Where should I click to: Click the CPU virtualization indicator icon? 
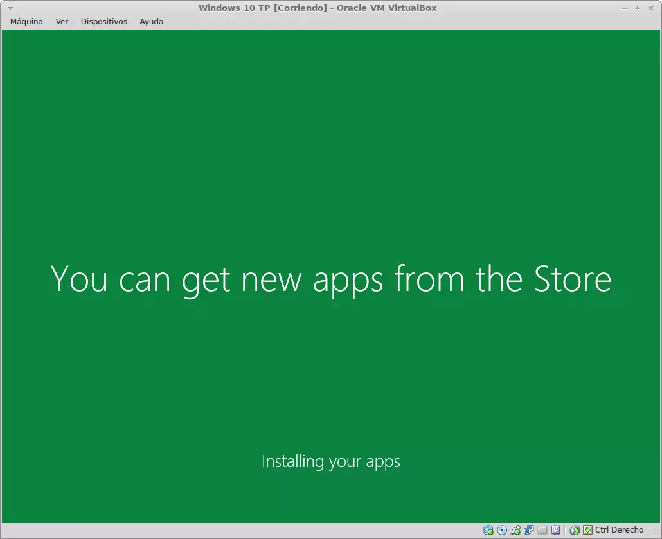[555, 530]
